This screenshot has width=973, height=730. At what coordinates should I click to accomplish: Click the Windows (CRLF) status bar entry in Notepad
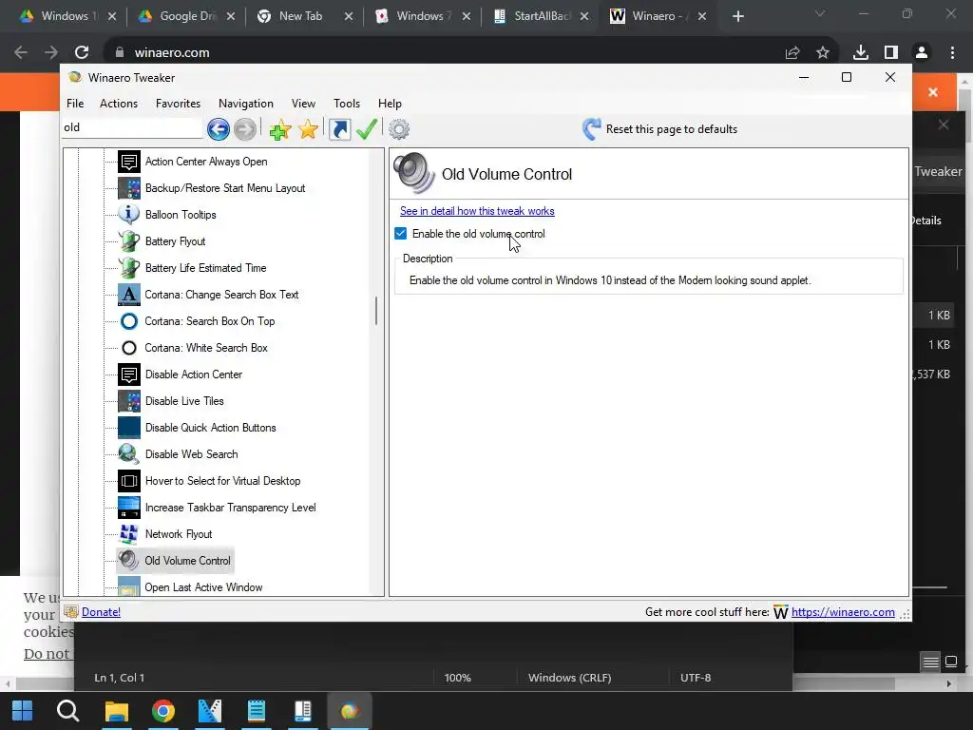point(570,678)
